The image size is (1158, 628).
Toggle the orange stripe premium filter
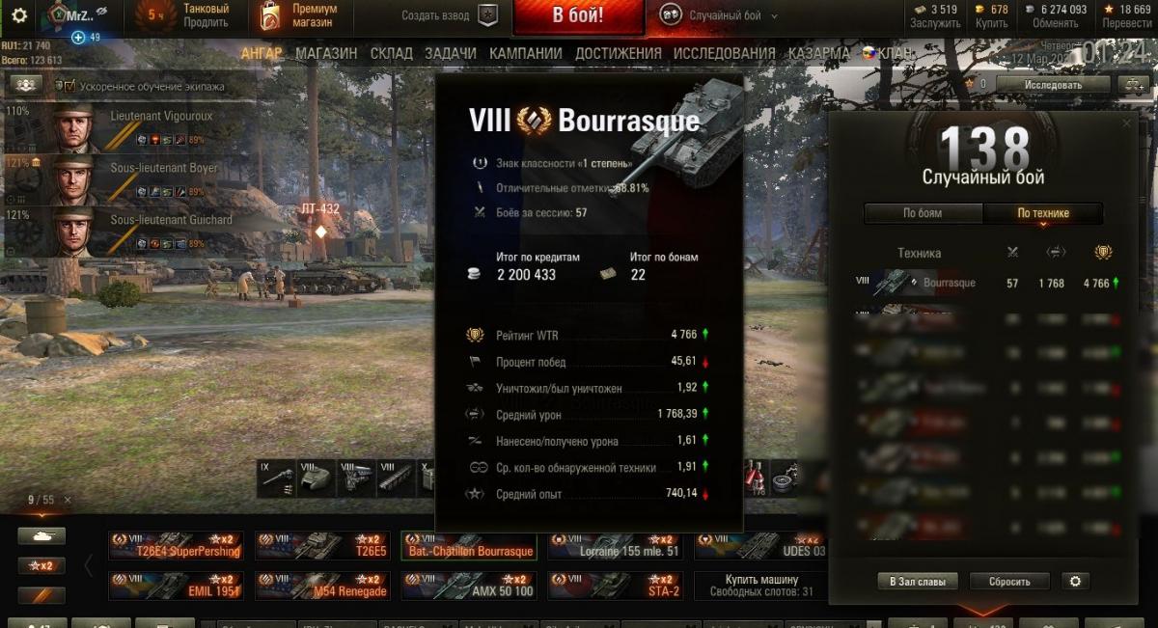(x=42, y=595)
